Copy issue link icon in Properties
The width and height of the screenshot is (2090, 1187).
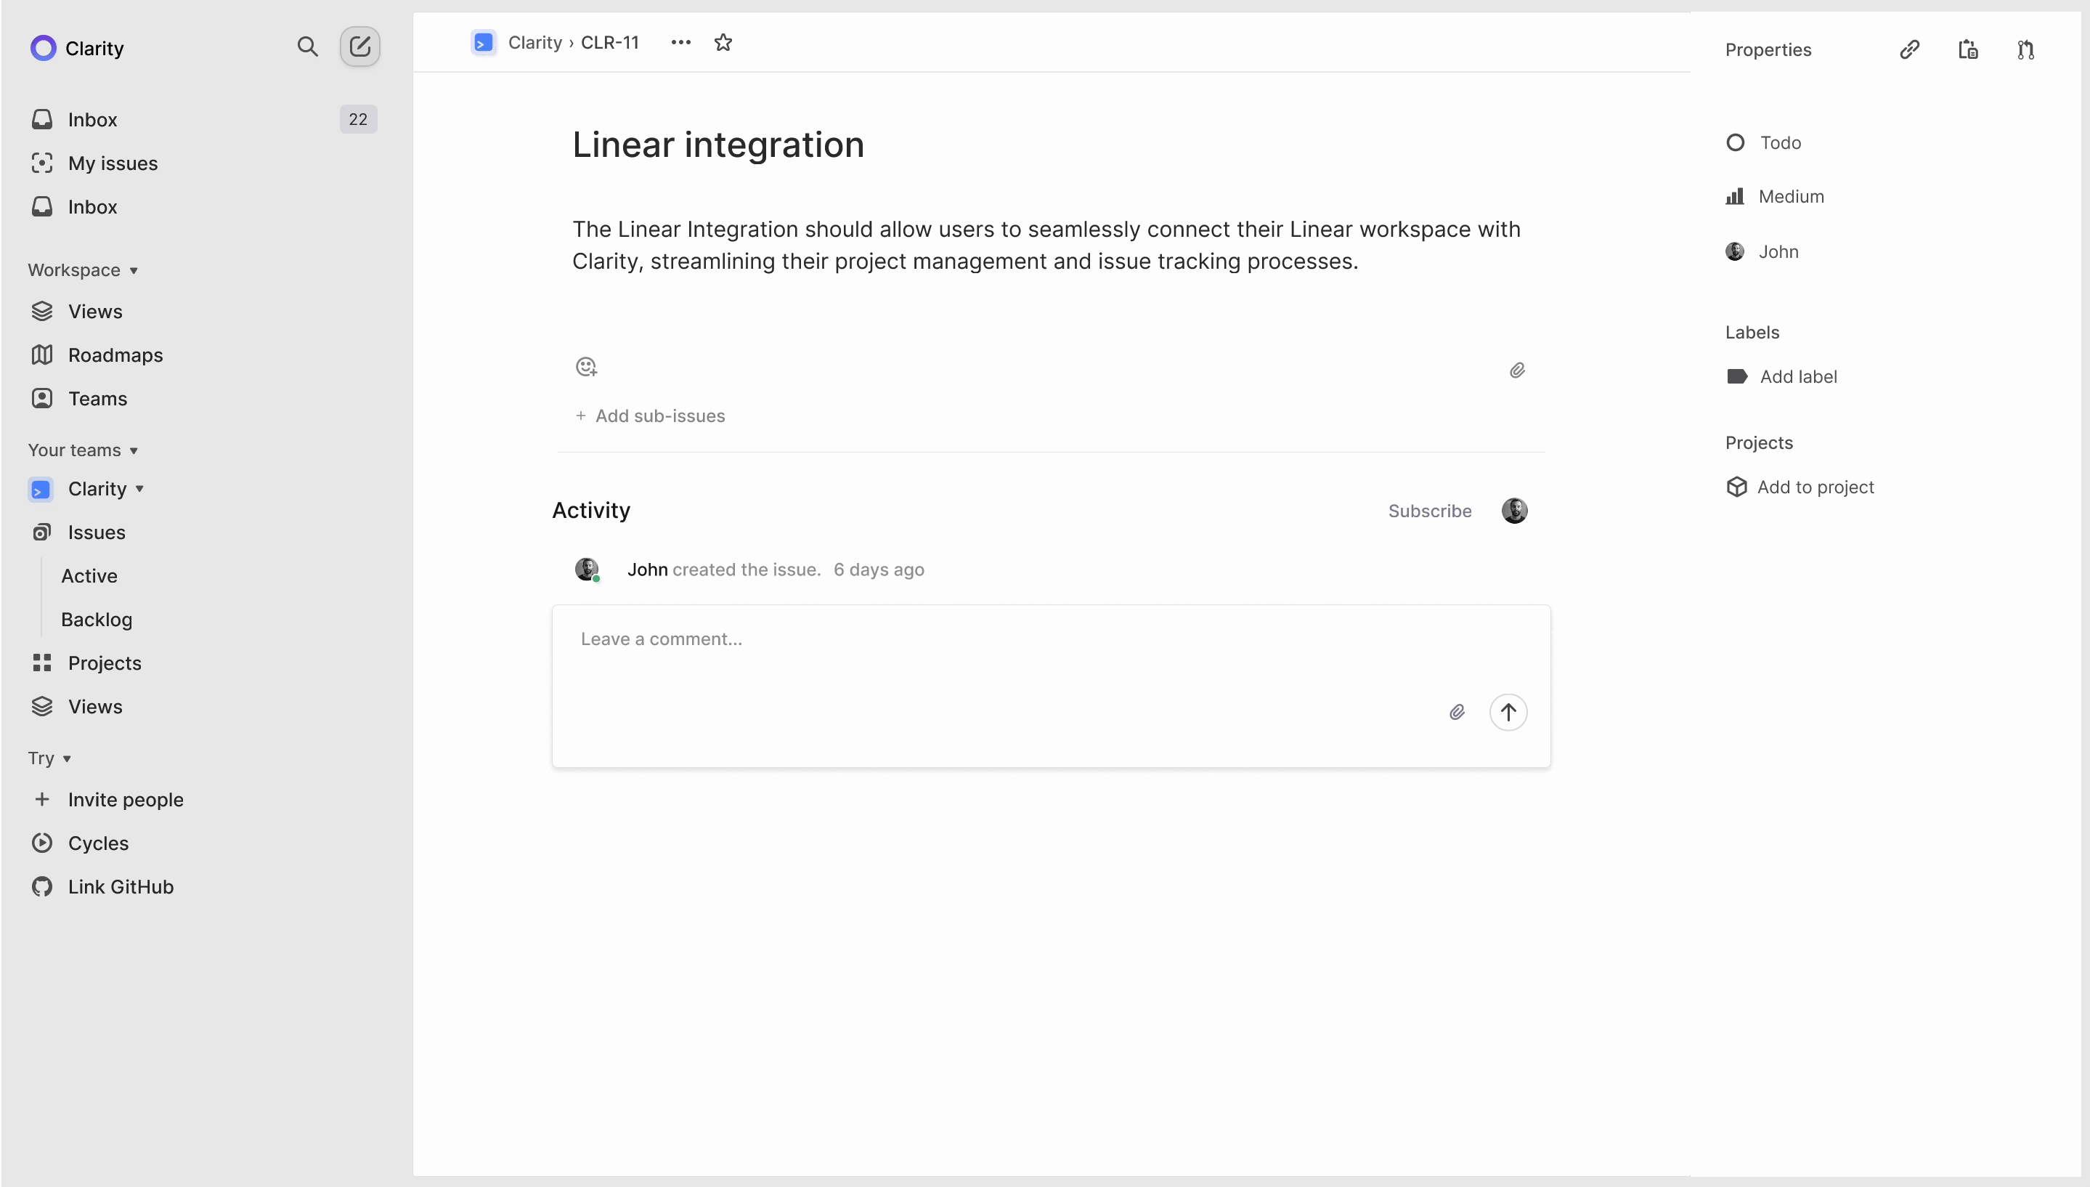click(x=1909, y=49)
